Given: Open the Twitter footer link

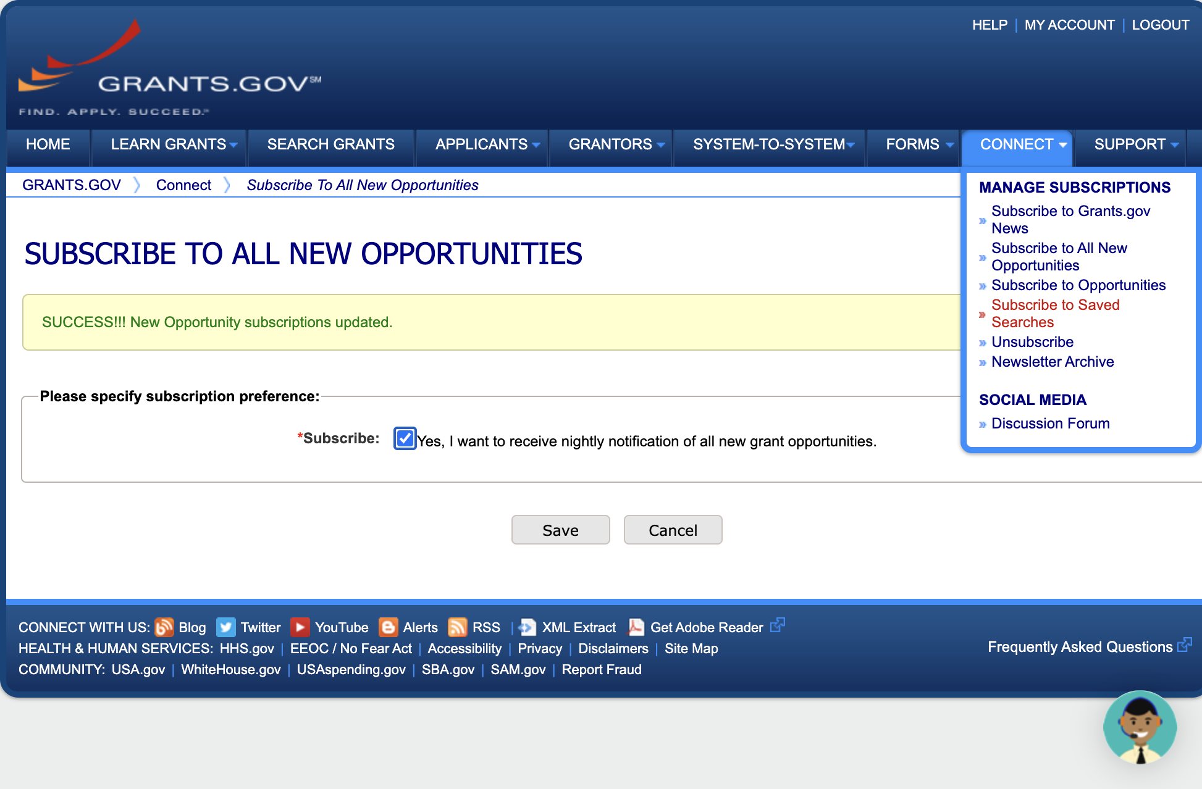Looking at the screenshot, I should (261, 628).
